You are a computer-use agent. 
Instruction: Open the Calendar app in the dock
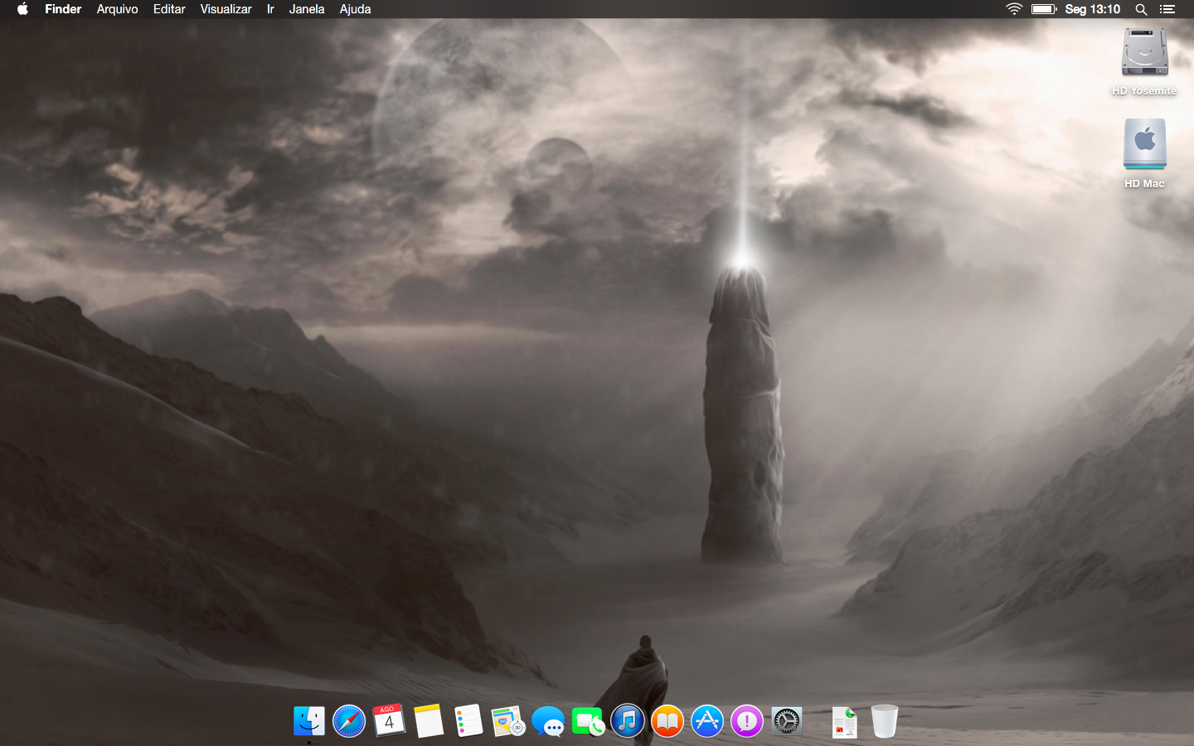click(x=389, y=721)
